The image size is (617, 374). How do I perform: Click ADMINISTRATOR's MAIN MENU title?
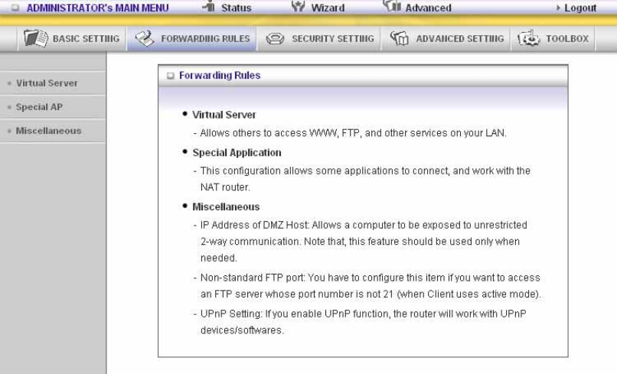click(x=97, y=8)
